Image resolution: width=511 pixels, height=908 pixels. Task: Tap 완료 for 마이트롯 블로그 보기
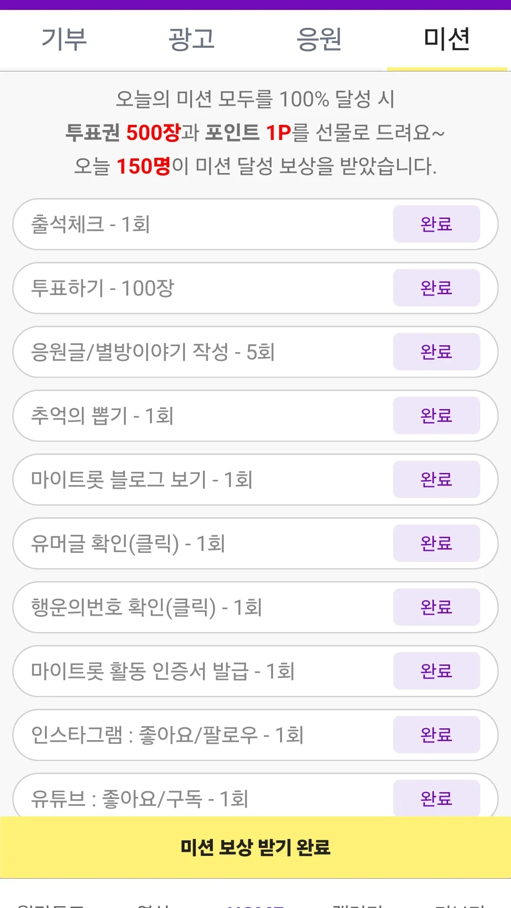(436, 480)
